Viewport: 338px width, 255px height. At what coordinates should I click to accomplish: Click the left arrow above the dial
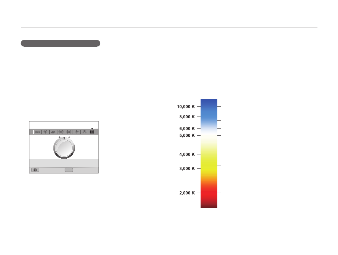click(60, 137)
